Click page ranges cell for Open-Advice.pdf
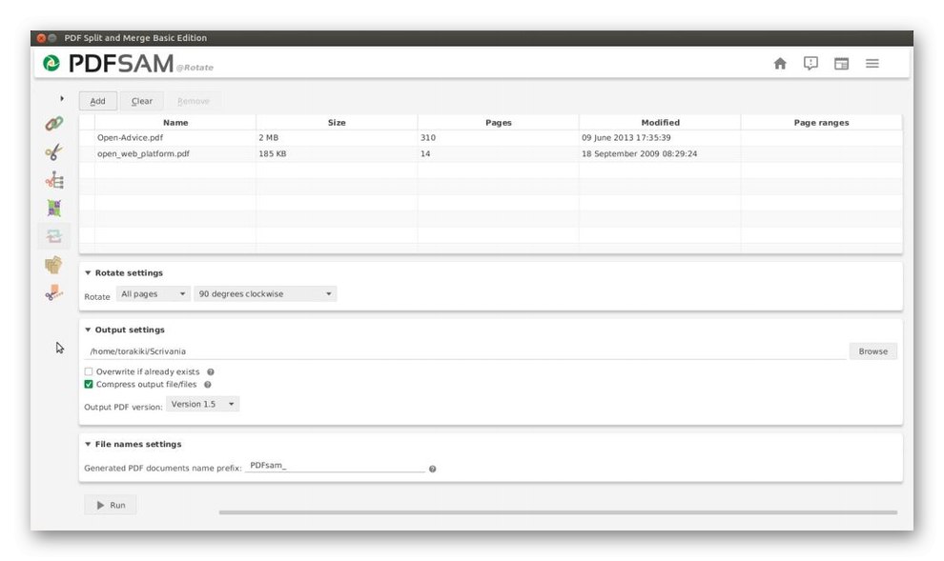The height and width of the screenshot is (561, 944). pyautogui.click(x=821, y=138)
